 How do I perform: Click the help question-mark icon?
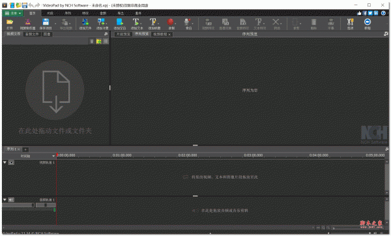pyautogui.click(x=384, y=13)
